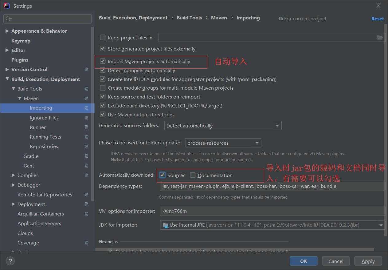Expand the Version Control section
This screenshot has height=270, width=388.
click(x=7, y=70)
